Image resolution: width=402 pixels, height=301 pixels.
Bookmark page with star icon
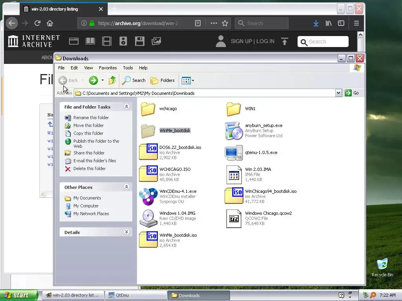[225, 23]
